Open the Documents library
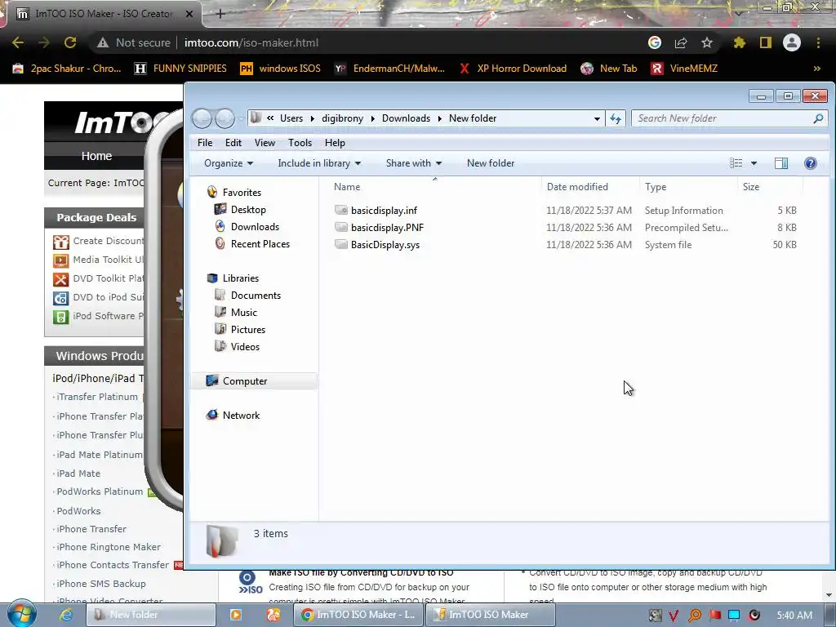The image size is (836, 627). (x=256, y=296)
